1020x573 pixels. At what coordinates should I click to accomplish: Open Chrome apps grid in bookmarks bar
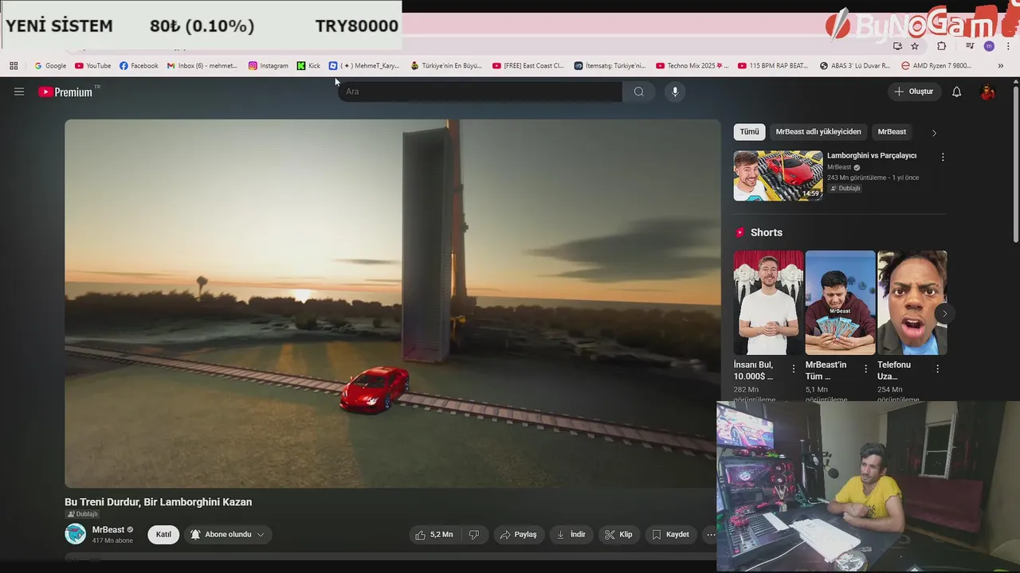(x=14, y=66)
